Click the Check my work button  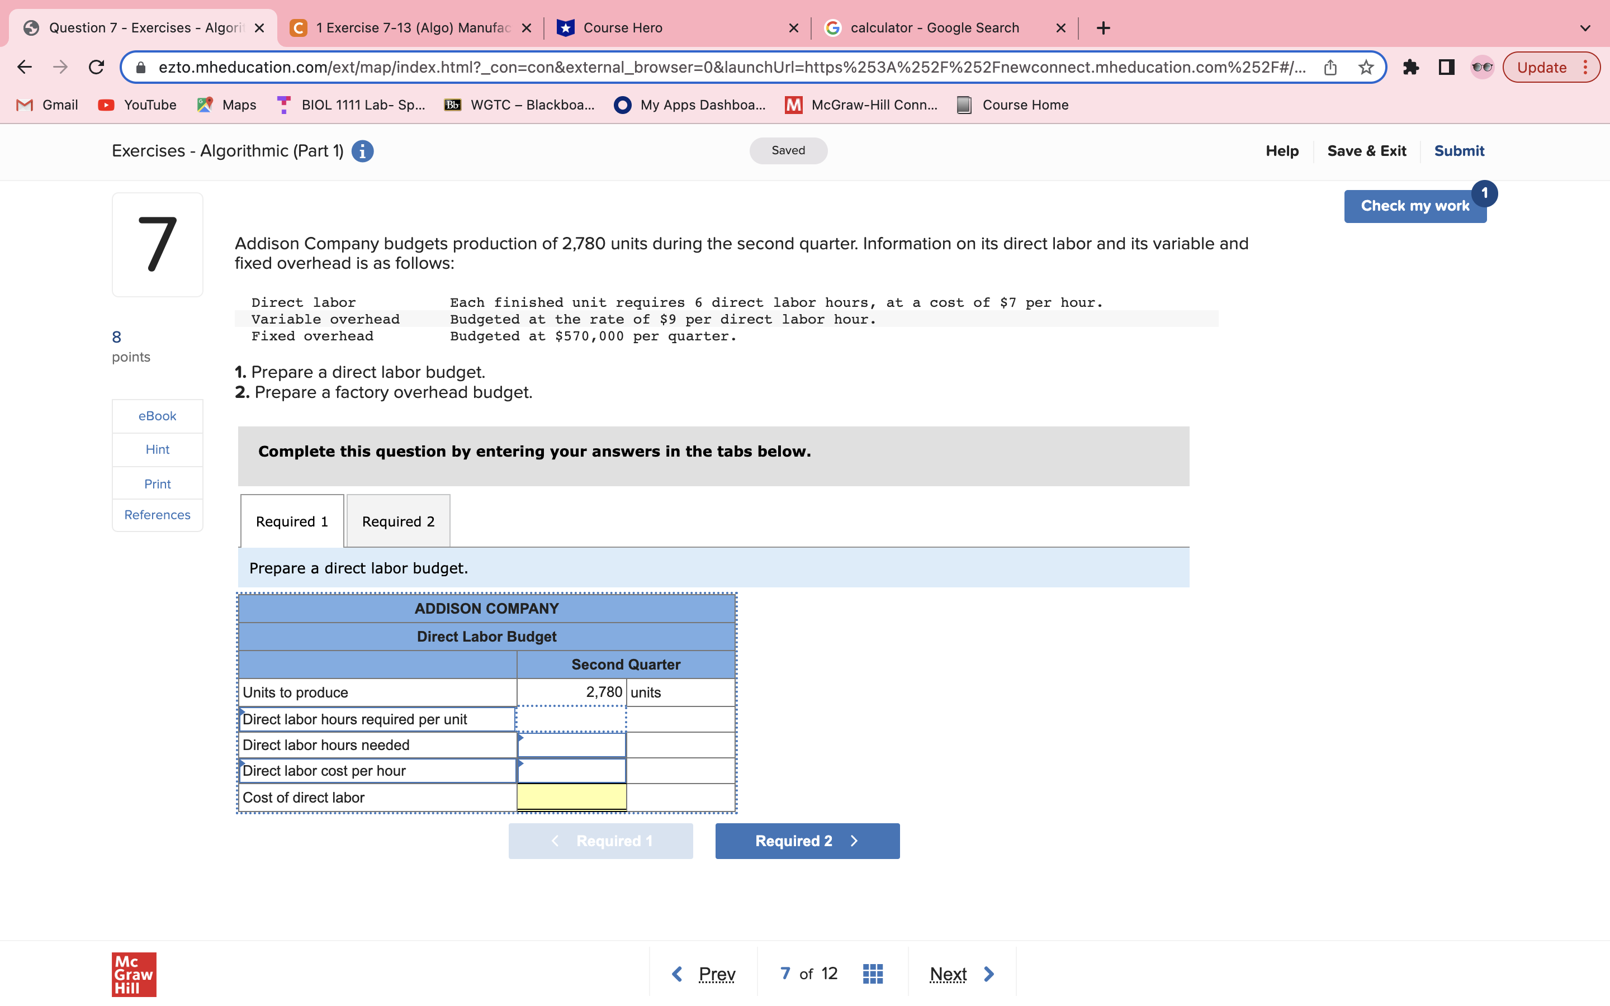1414,206
